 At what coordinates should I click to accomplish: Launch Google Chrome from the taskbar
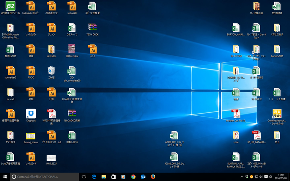(133, 177)
